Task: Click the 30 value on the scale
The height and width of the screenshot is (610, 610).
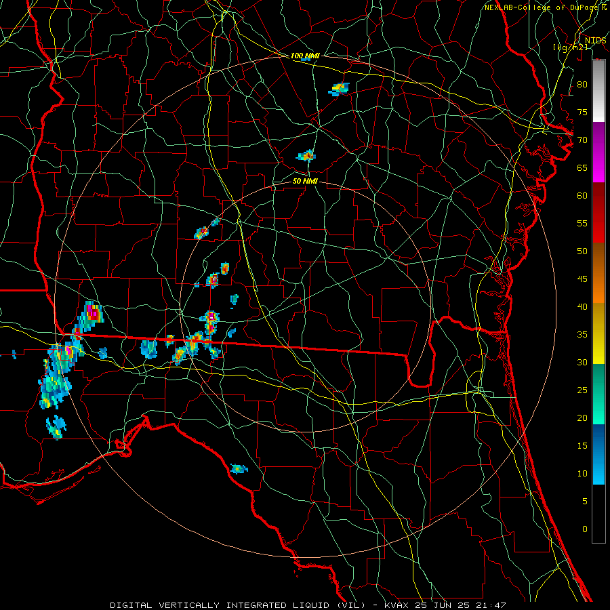Action: pyautogui.click(x=582, y=362)
